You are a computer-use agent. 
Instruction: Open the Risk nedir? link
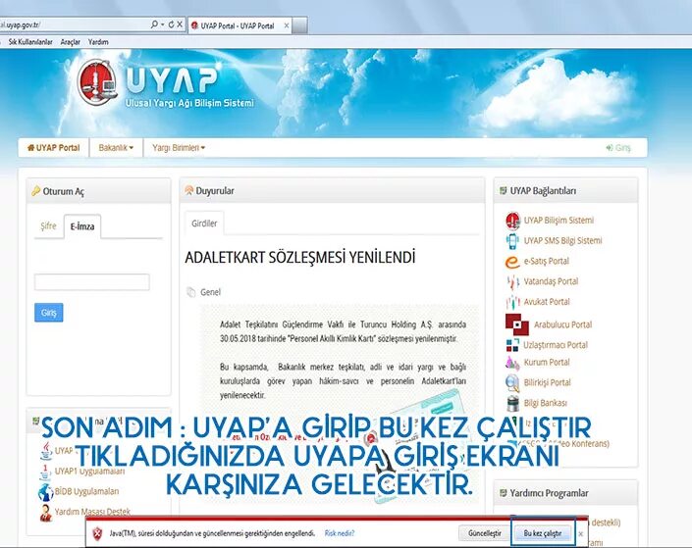tap(340, 533)
